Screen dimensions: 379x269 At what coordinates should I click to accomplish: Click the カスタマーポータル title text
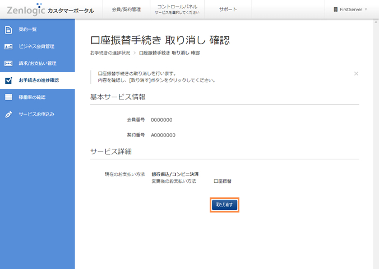point(71,11)
